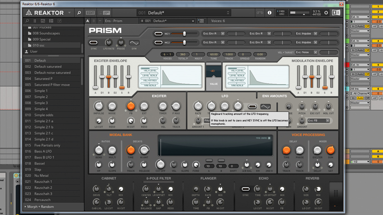Open the 001 Default* snapshot dropdown
The image size is (383, 215).
(x=167, y=21)
